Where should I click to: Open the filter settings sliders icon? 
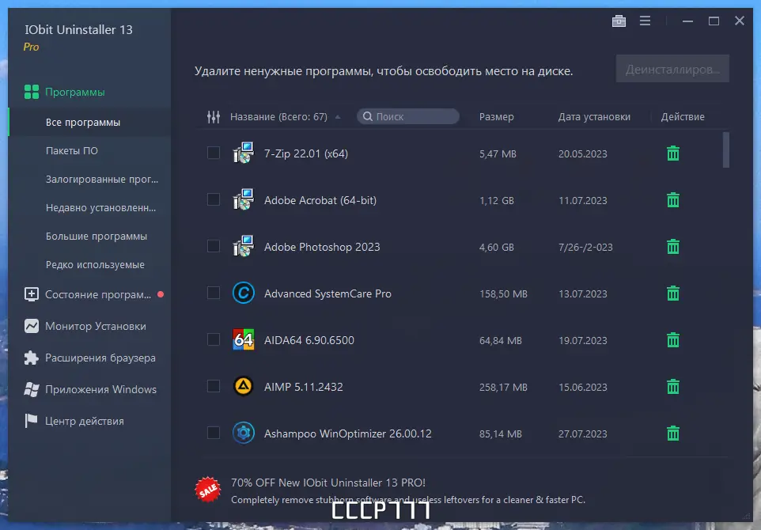coord(214,116)
